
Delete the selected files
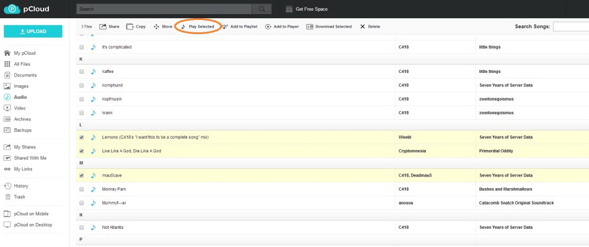point(370,26)
